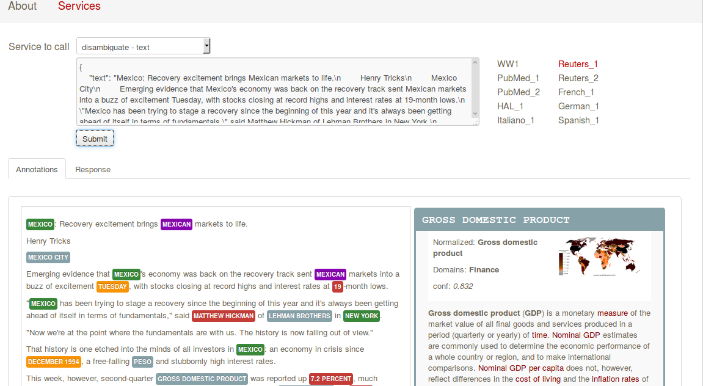Open the About menu item
The height and width of the screenshot is (386, 703).
(x=23, y=6)
